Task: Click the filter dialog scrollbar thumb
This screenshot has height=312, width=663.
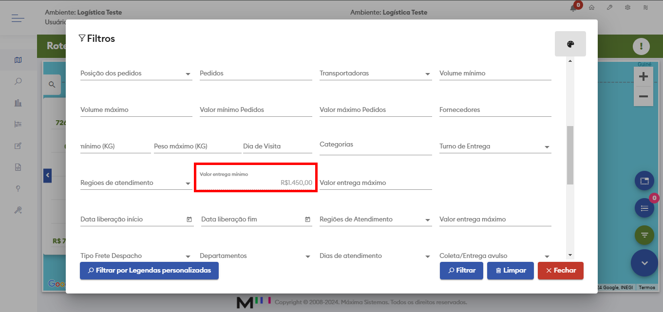Action: click(x=570, y=155)
